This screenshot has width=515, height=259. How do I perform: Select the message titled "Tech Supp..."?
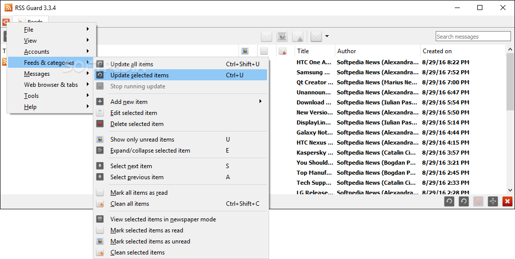(x=314, y=183)
